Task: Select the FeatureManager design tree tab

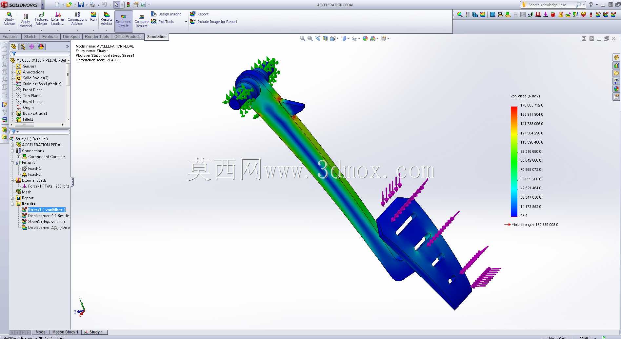Action: 13,47
